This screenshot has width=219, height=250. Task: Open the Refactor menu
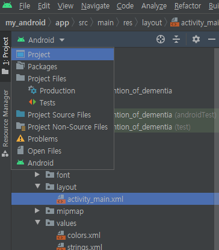[188, 6]
